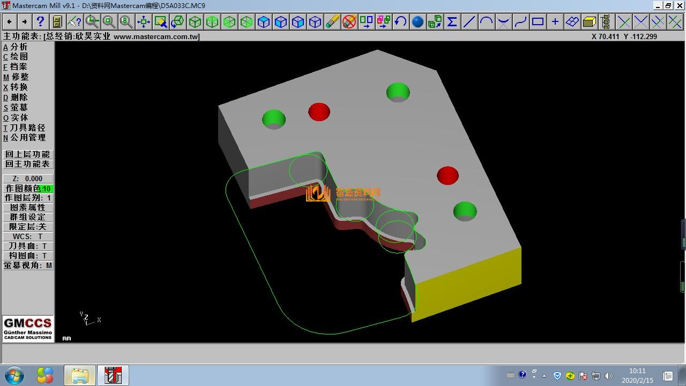Click the pencil eraser Delete icon
Viewport: 686px width, 386px height.
(x=332, y=21)
